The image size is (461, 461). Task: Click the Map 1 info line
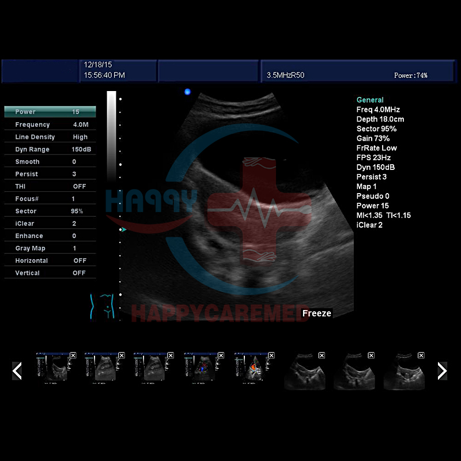(366, 187)
